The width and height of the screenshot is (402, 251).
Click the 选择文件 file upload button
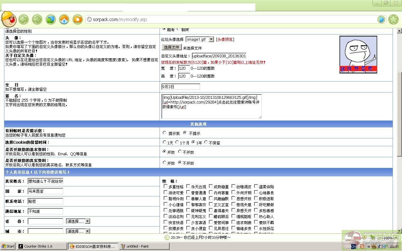[x=171, y=47]
